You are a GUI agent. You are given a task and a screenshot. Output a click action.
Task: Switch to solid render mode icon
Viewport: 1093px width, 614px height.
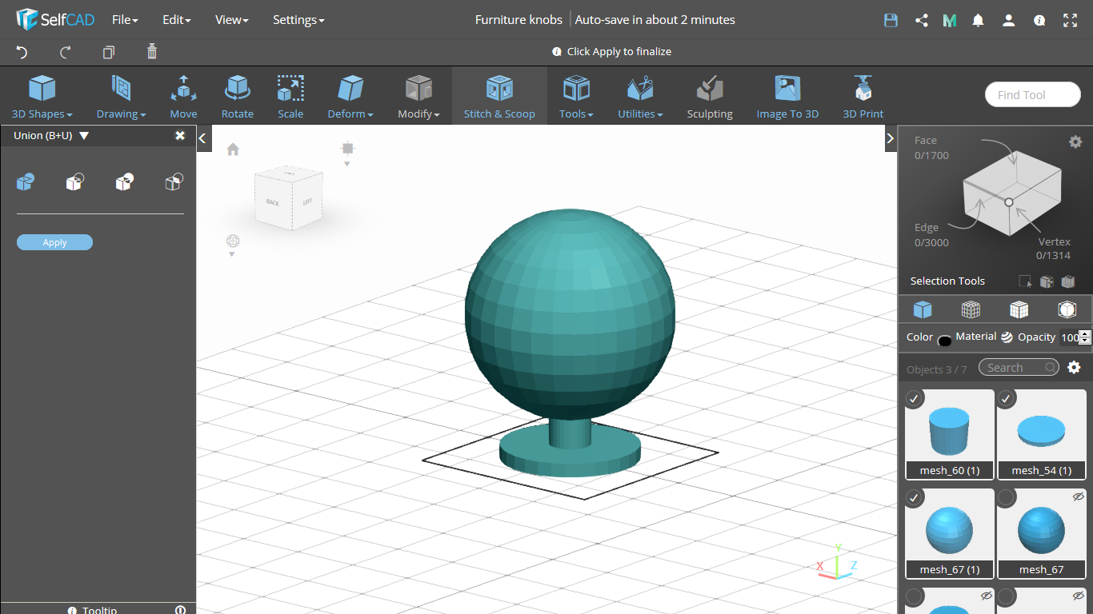(923, 309)
